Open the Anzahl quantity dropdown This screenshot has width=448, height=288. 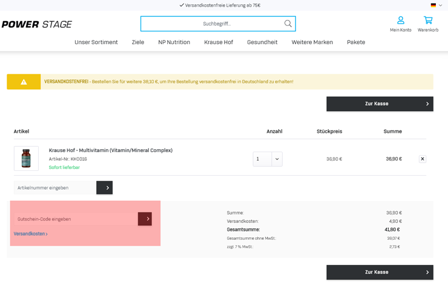pos(268,159)
